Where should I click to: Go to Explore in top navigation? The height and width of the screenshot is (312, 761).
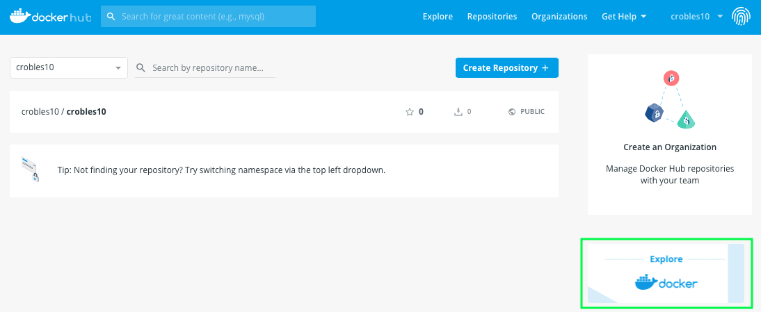pos(438,17)
